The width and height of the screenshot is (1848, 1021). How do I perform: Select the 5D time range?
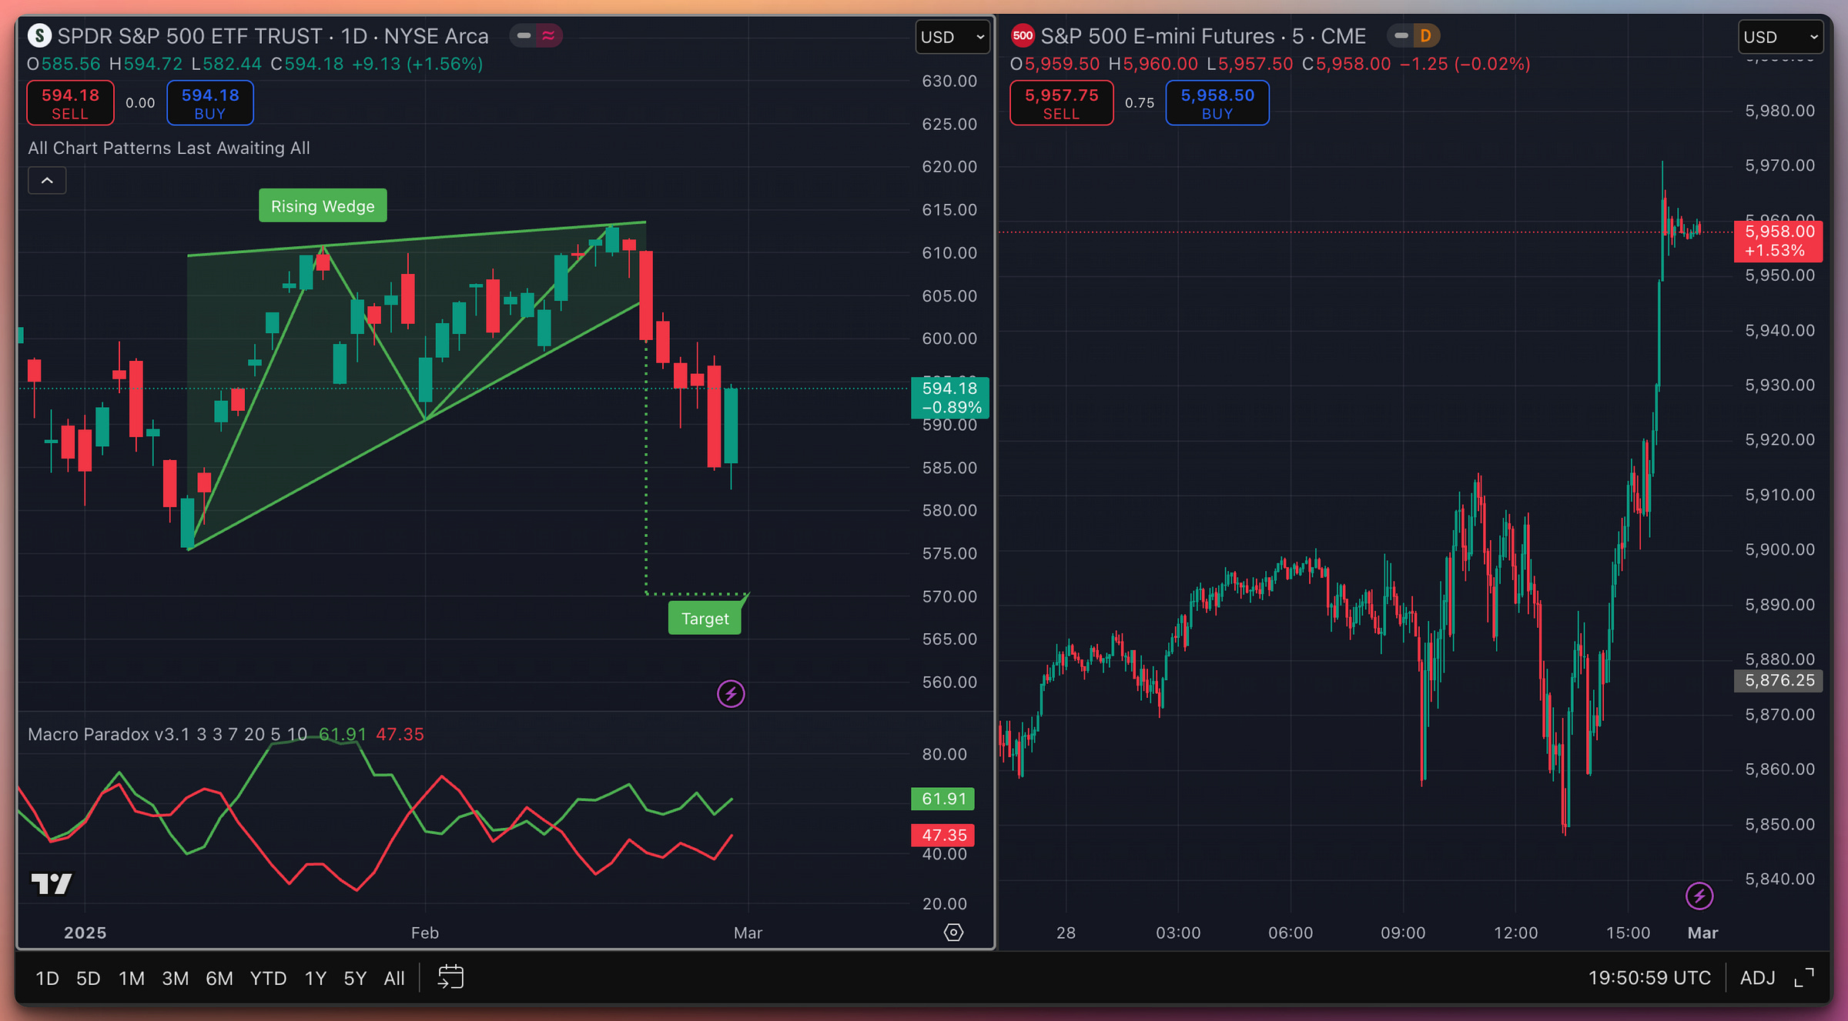[x=88, y=978]
